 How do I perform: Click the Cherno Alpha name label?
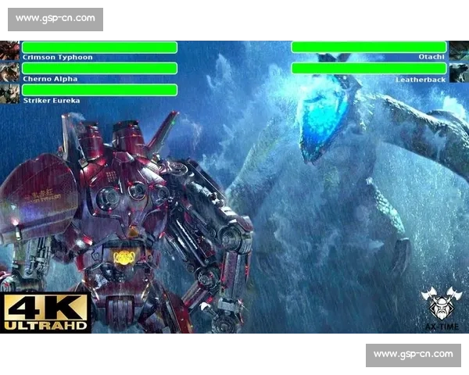51,79
